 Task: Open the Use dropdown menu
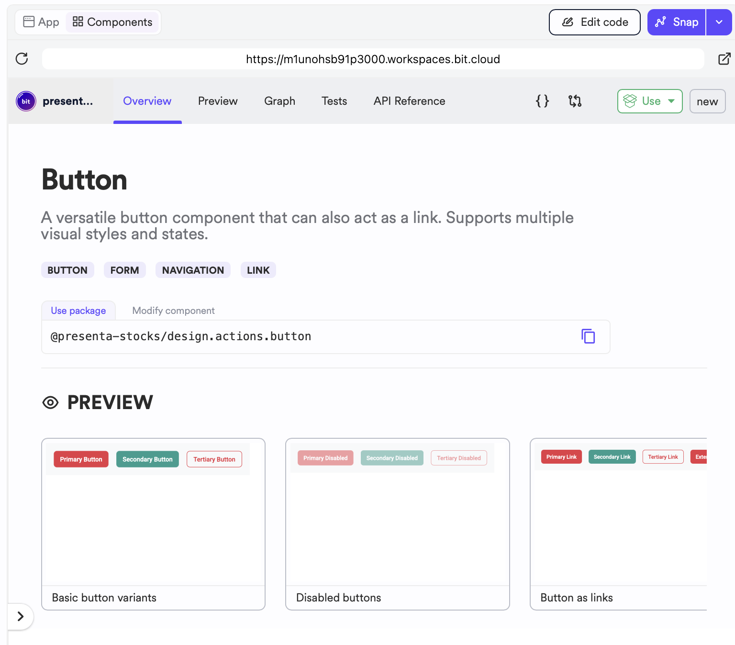tap(650, 101)
